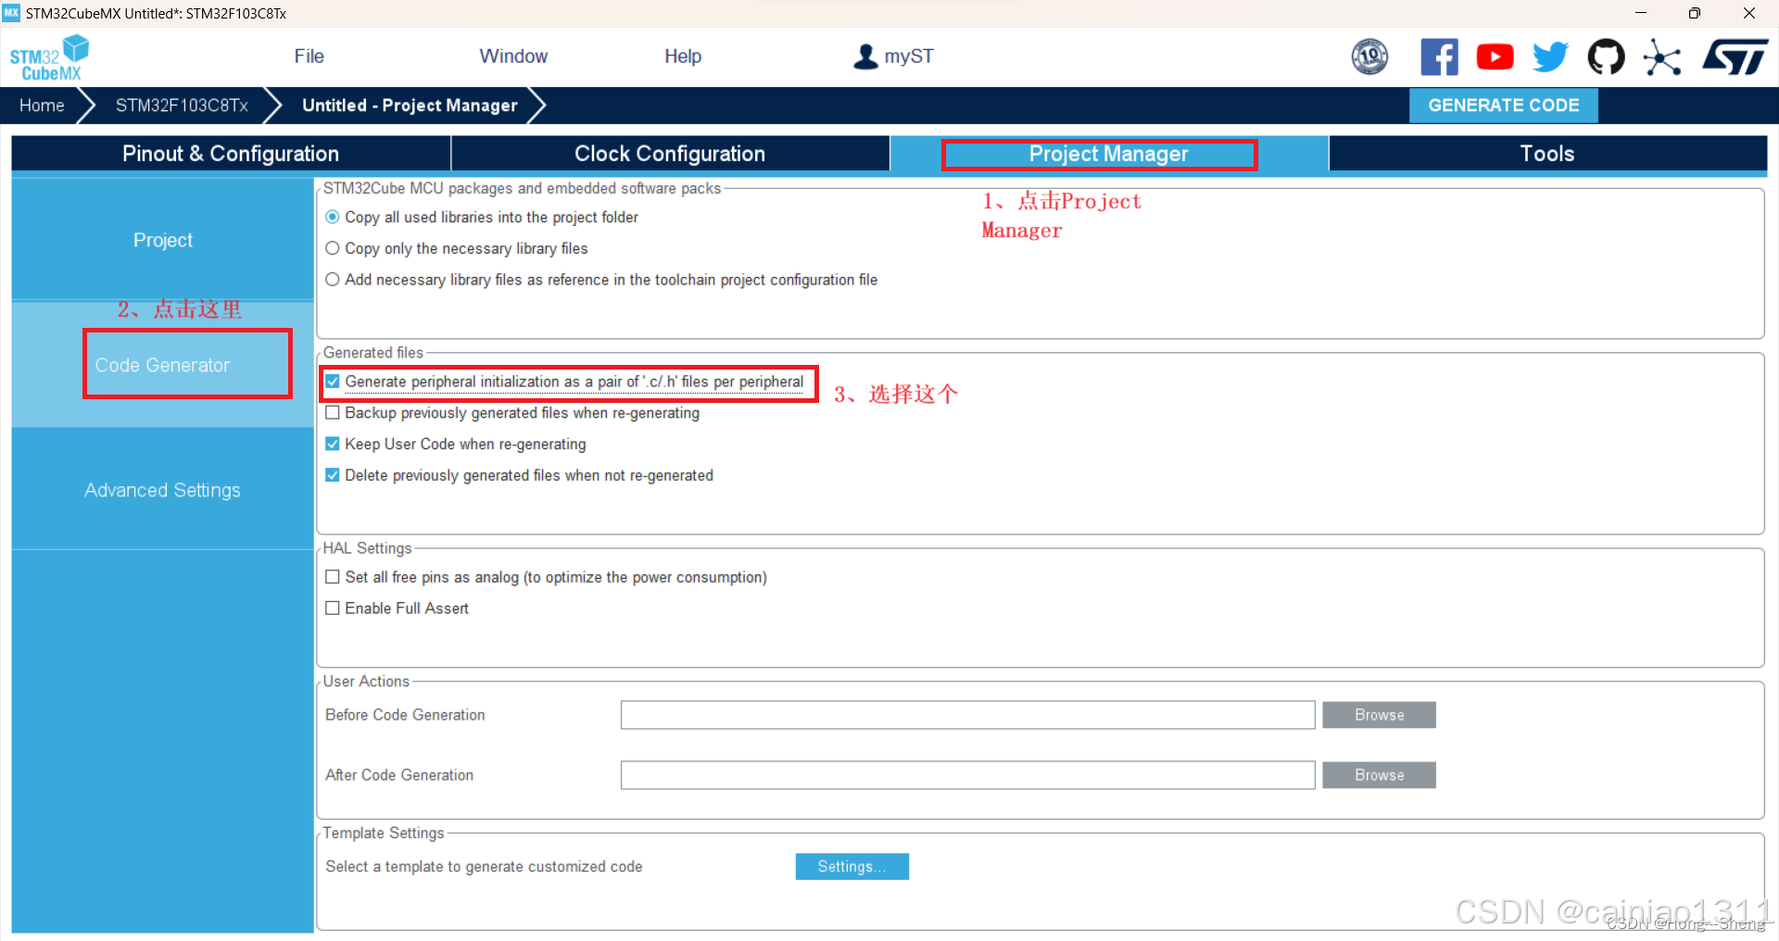Open the Project side section
This screenshot has height=941, width=1779.
coord(163,240)
